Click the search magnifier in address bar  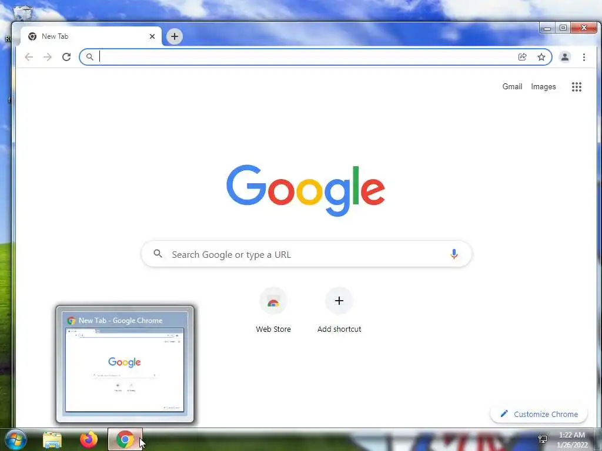click(x=89, y=57)
